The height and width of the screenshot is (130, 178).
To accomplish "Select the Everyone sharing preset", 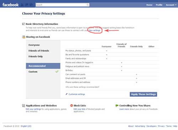I will [x=34, y=45].
